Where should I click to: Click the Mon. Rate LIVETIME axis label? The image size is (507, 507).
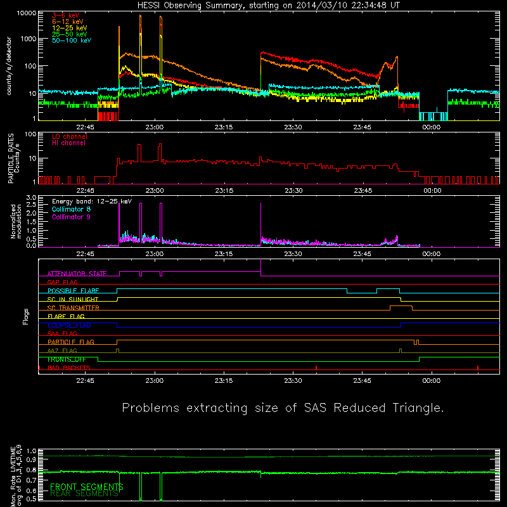[16, 476]
